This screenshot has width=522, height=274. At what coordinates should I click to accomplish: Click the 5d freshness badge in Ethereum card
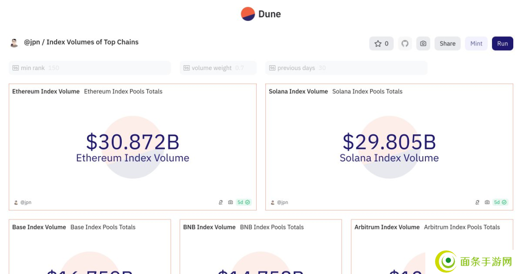pyautogui.click(x=243, y=202)
